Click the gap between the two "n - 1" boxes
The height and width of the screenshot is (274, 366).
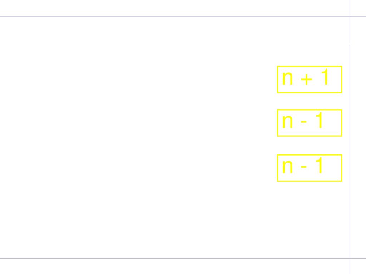coord(310,146)
